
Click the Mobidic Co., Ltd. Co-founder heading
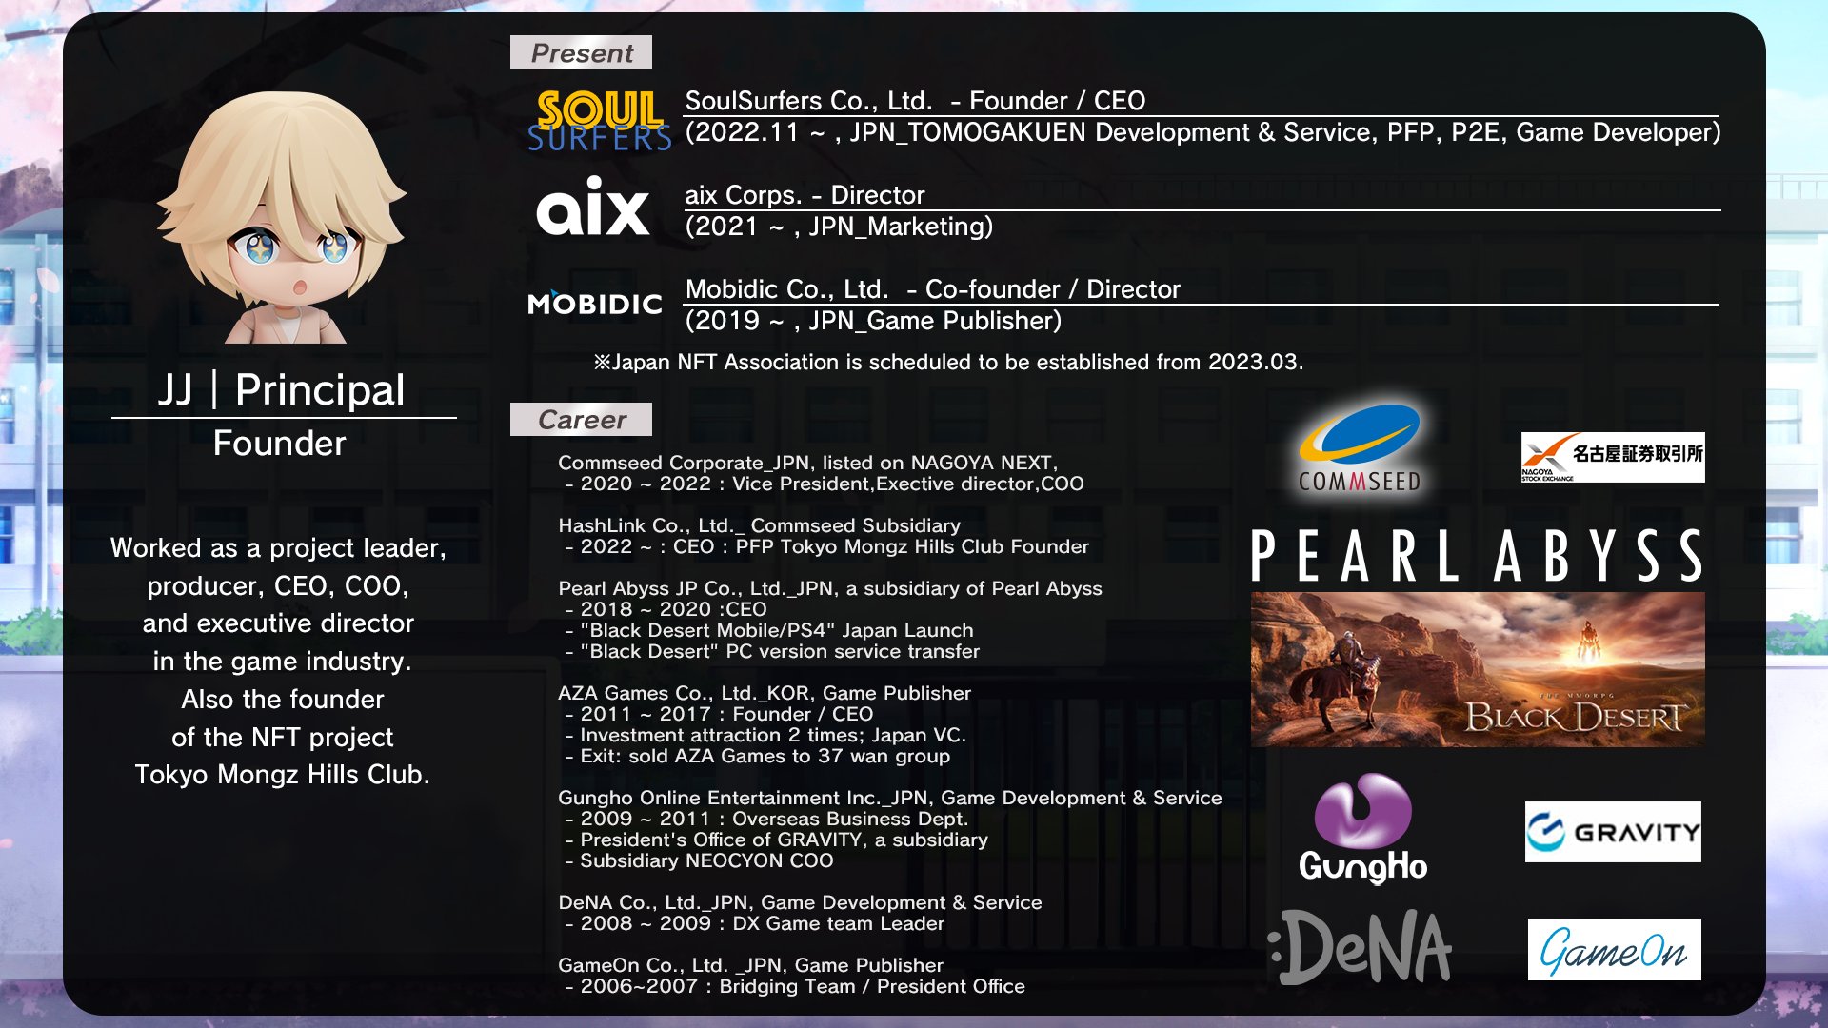click(x=932, y=289)
